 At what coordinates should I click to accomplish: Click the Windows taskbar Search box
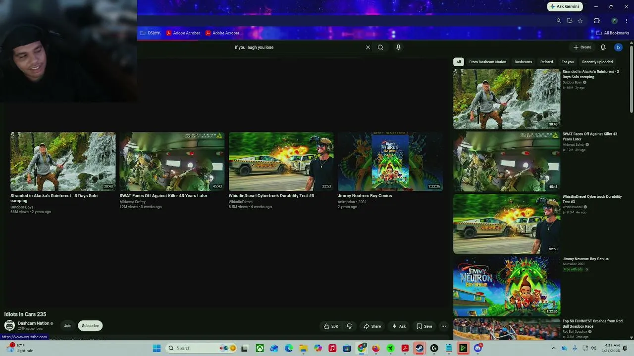point(202,349)
